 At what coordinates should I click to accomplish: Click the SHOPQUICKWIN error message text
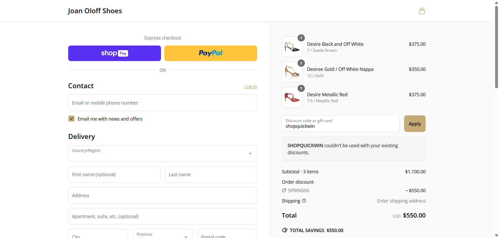342,149
